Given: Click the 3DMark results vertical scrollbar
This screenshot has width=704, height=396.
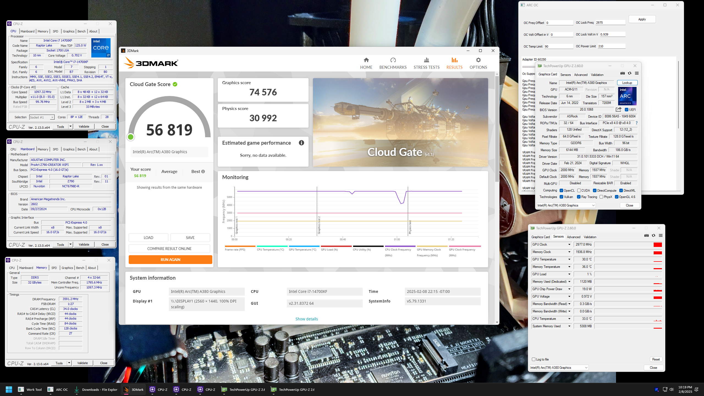Looking at the screenshot, I should (497, 129).
